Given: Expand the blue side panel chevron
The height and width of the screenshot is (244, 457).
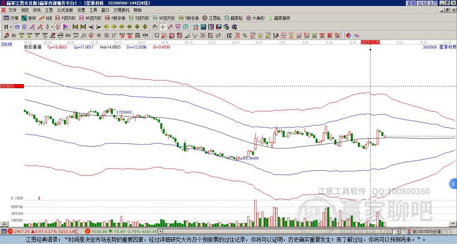Looking at the screenshot, I should 453,184.
